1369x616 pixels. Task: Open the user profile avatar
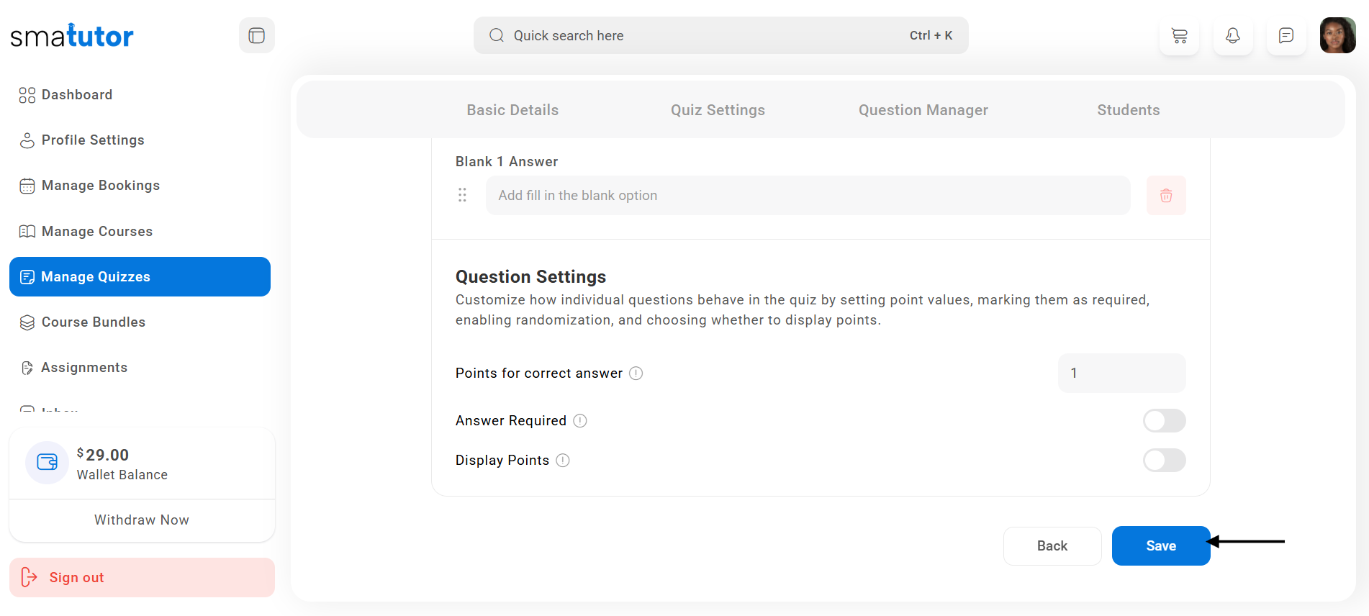click(1337, 36)
